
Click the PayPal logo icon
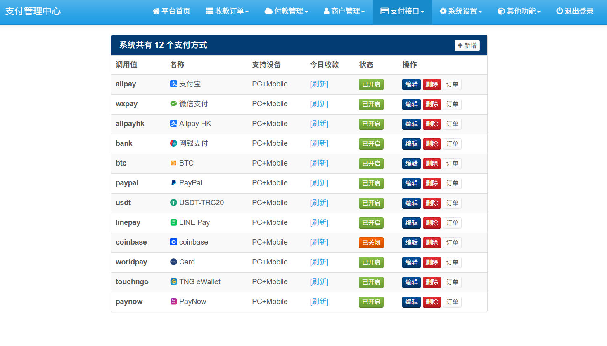[173, 183]
